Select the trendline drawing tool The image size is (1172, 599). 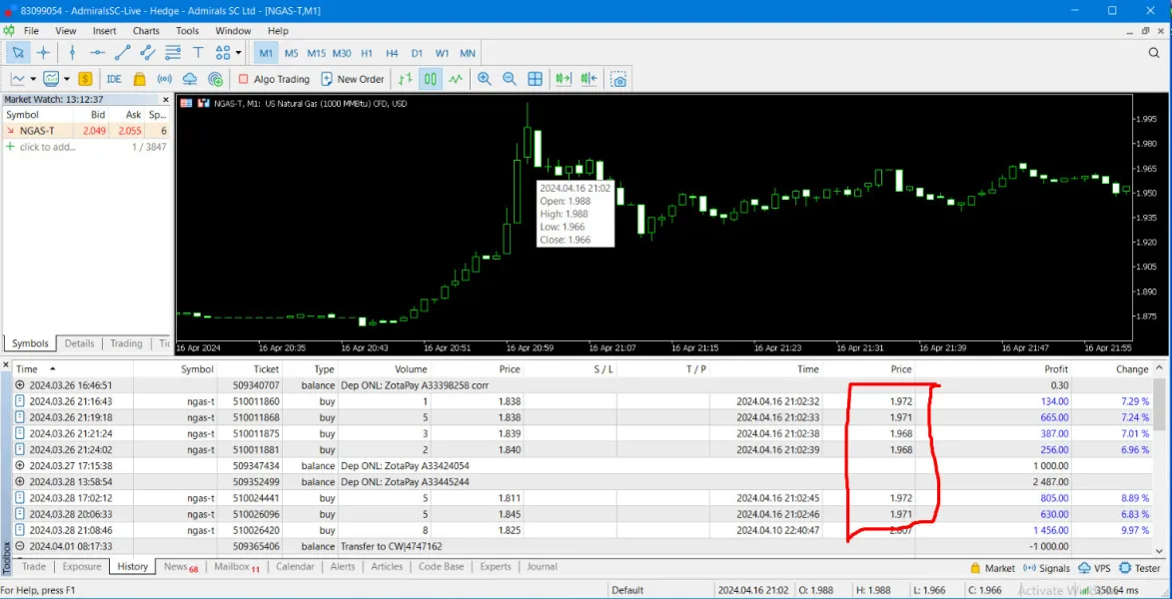click(123, 53)
